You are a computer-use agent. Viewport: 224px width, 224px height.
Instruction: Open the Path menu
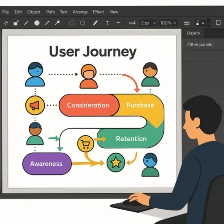(x=51, y=12)
